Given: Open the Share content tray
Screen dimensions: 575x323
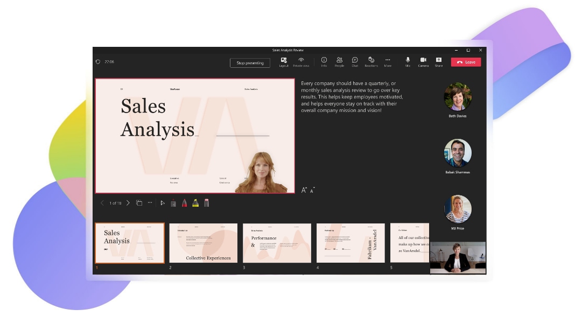Looking at the screenshot, I should click(439, 62).
